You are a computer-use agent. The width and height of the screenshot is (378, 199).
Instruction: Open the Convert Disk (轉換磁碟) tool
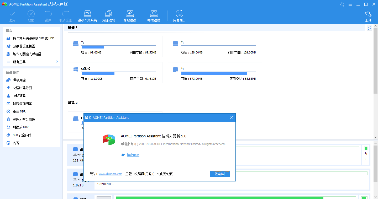pos(154,16)
